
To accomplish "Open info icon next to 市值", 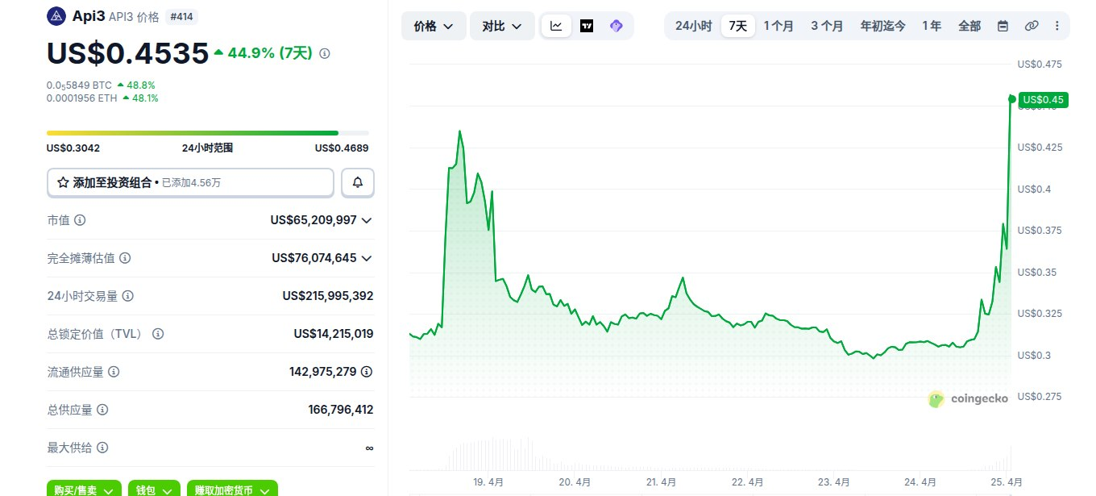I will click(80, 220).
